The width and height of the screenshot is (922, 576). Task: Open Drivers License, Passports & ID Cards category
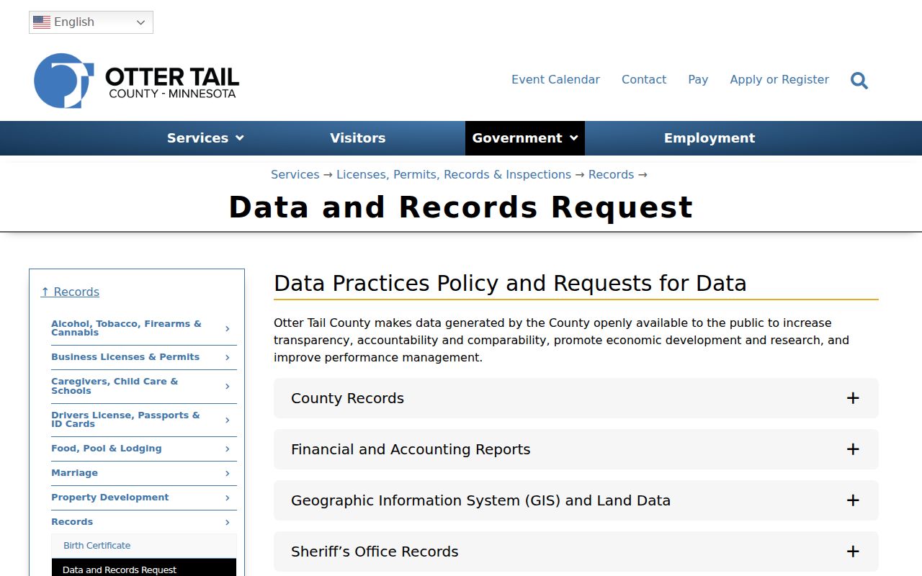125,420
